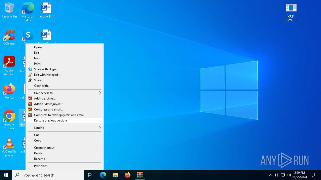The image size is (321, 180).
Task: Click the Show desktop strip at taskbar edge
Action: [320, 175]
